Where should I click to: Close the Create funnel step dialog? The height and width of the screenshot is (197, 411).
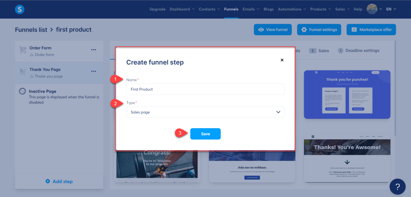(282, 60)
